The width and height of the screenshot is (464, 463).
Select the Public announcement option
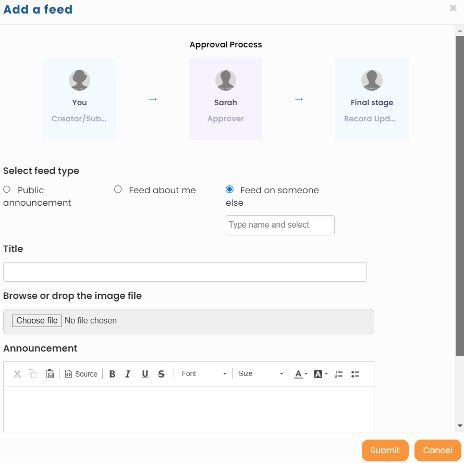pos(6,189)
